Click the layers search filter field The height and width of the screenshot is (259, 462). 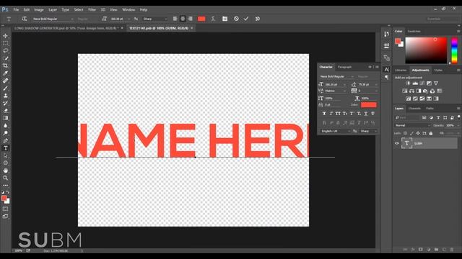coord(407,117)
